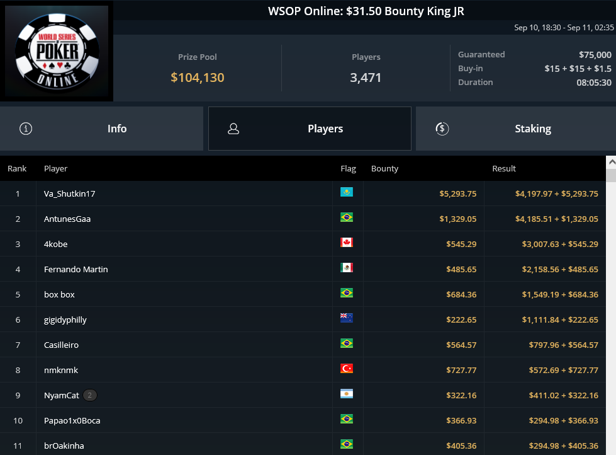Click the result $4,197.97 + $5,293.75
The image size is (616, 455).
coord(557,193)
